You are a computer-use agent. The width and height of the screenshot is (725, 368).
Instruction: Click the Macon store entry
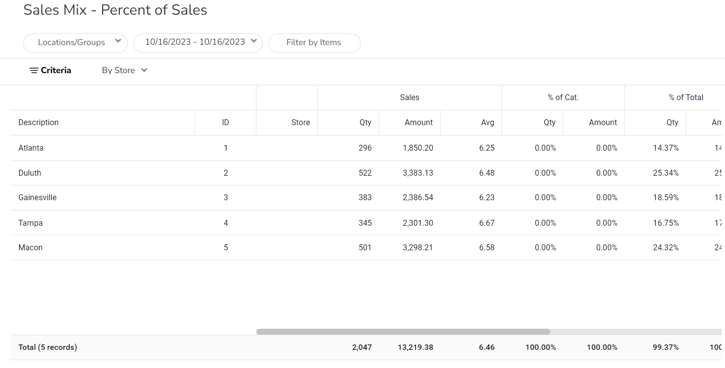pos(30,248)
